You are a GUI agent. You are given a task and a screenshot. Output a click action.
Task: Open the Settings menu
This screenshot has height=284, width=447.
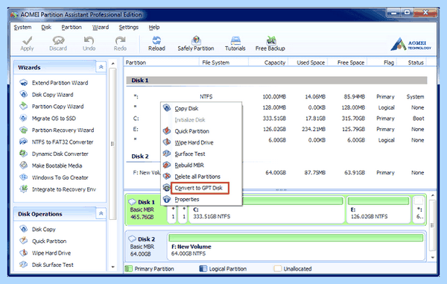(x=129, y=28)
